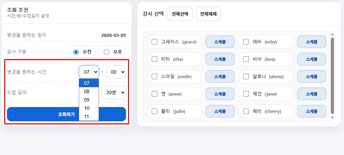Click the teacher list scrollbar down arrow
344x155 pixels.
click(x=333, y=117)
